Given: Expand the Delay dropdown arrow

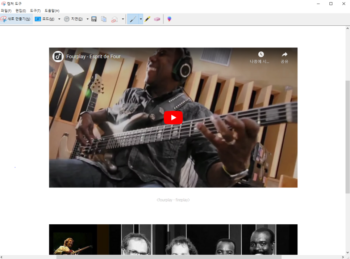Looking at the screenshot, I should 88,19.
